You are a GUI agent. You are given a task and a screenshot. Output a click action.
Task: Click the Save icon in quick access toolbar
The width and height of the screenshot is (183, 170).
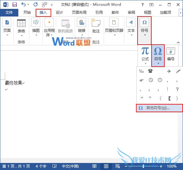15,5
